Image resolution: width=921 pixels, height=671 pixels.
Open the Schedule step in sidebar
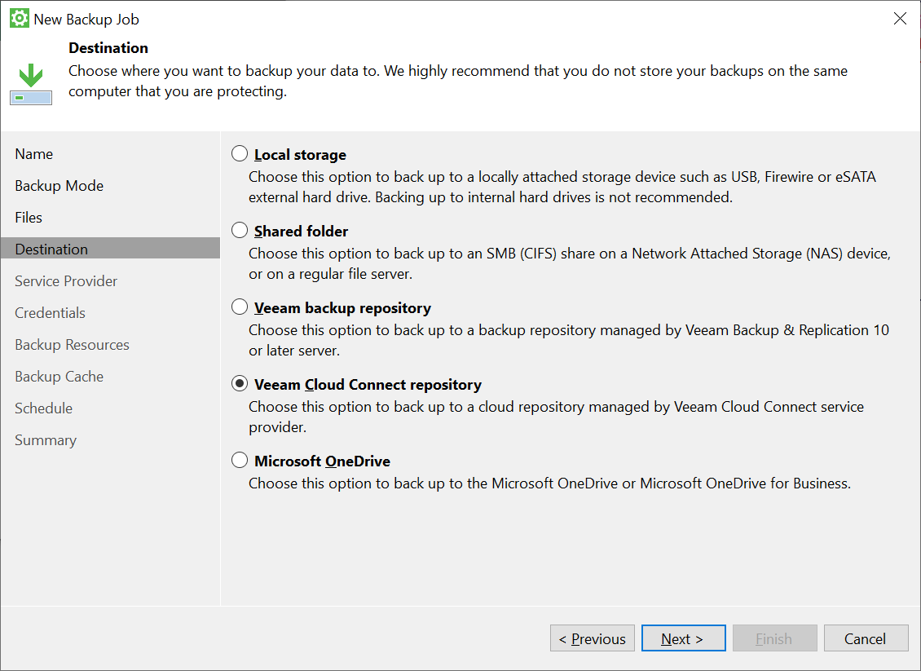[x=43, y=408]
